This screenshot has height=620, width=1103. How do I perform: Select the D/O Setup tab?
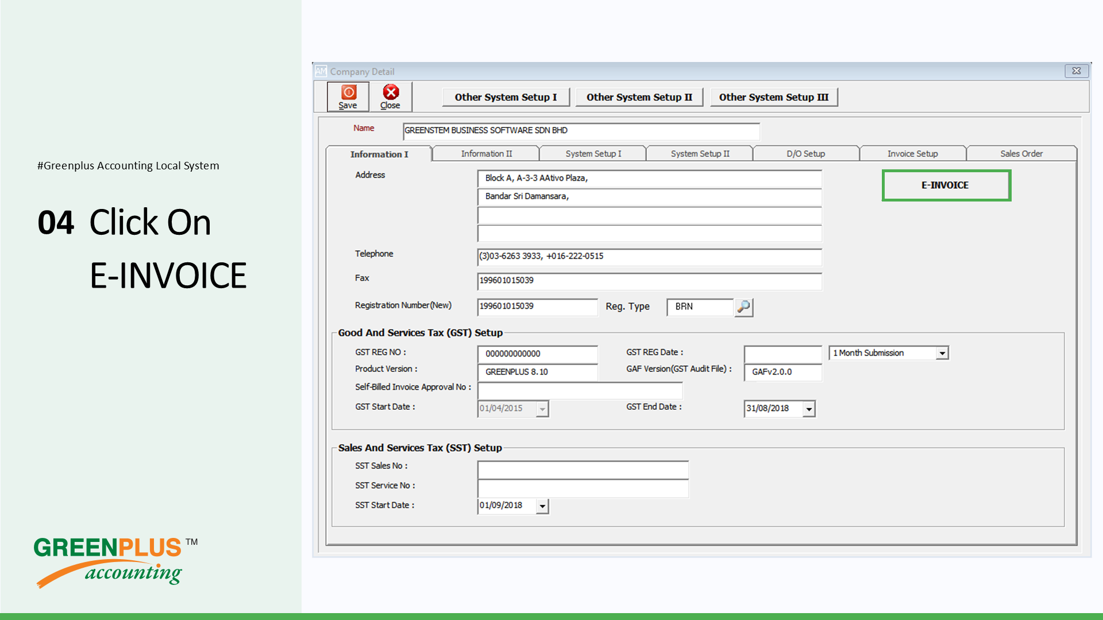806,153
